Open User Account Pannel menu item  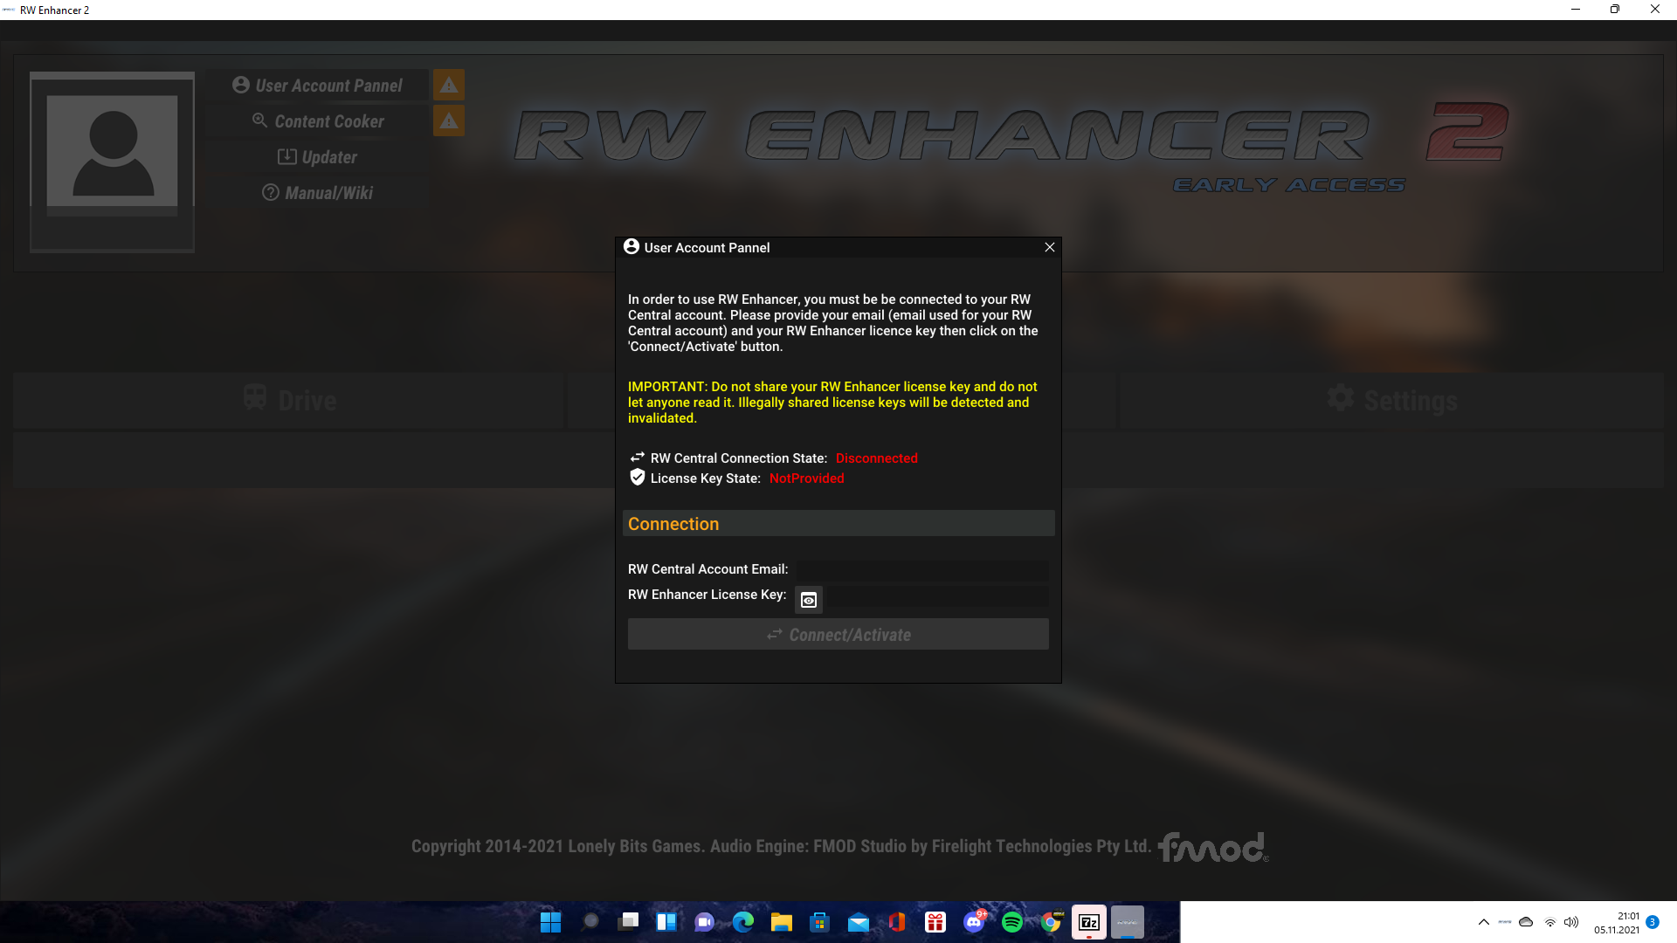(x=318, y=86)
